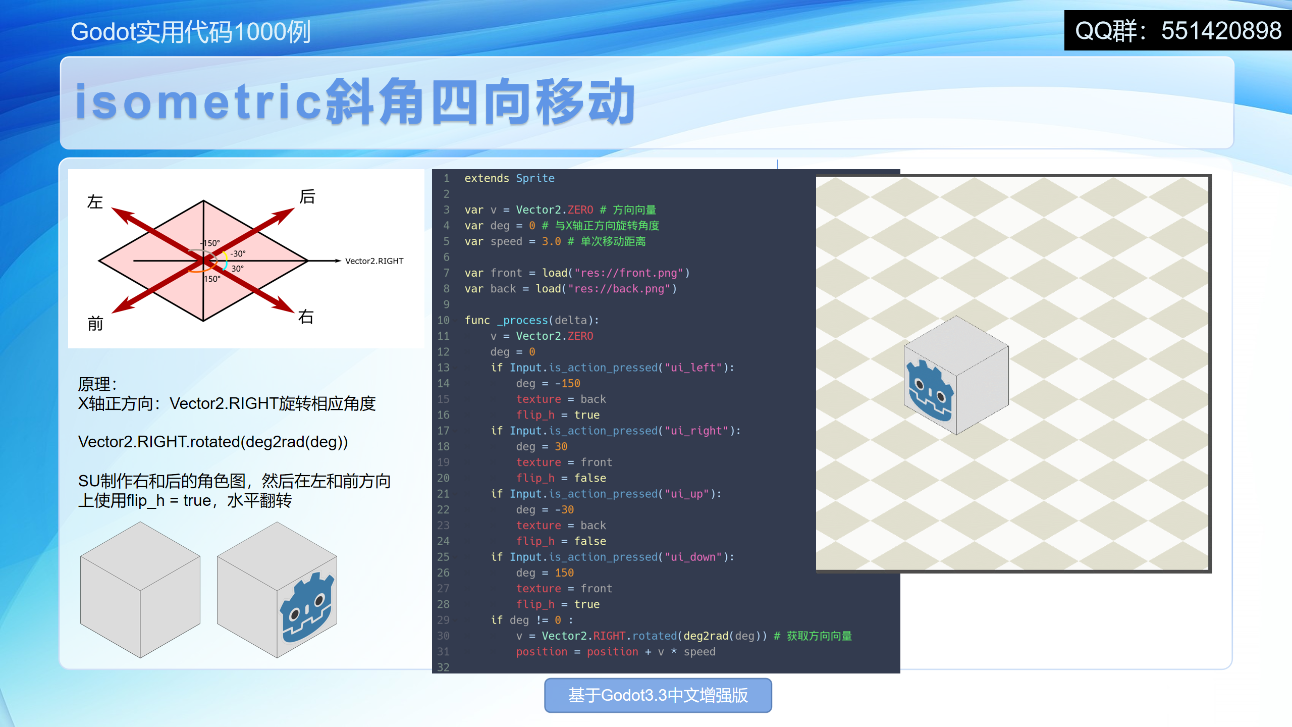Viewport: 1292px width, 727px height.
Task: Click the 'deg = -150' line
Action: coord(548,383)
